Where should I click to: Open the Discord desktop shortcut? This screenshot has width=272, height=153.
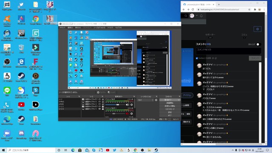(x=21, y=135)
